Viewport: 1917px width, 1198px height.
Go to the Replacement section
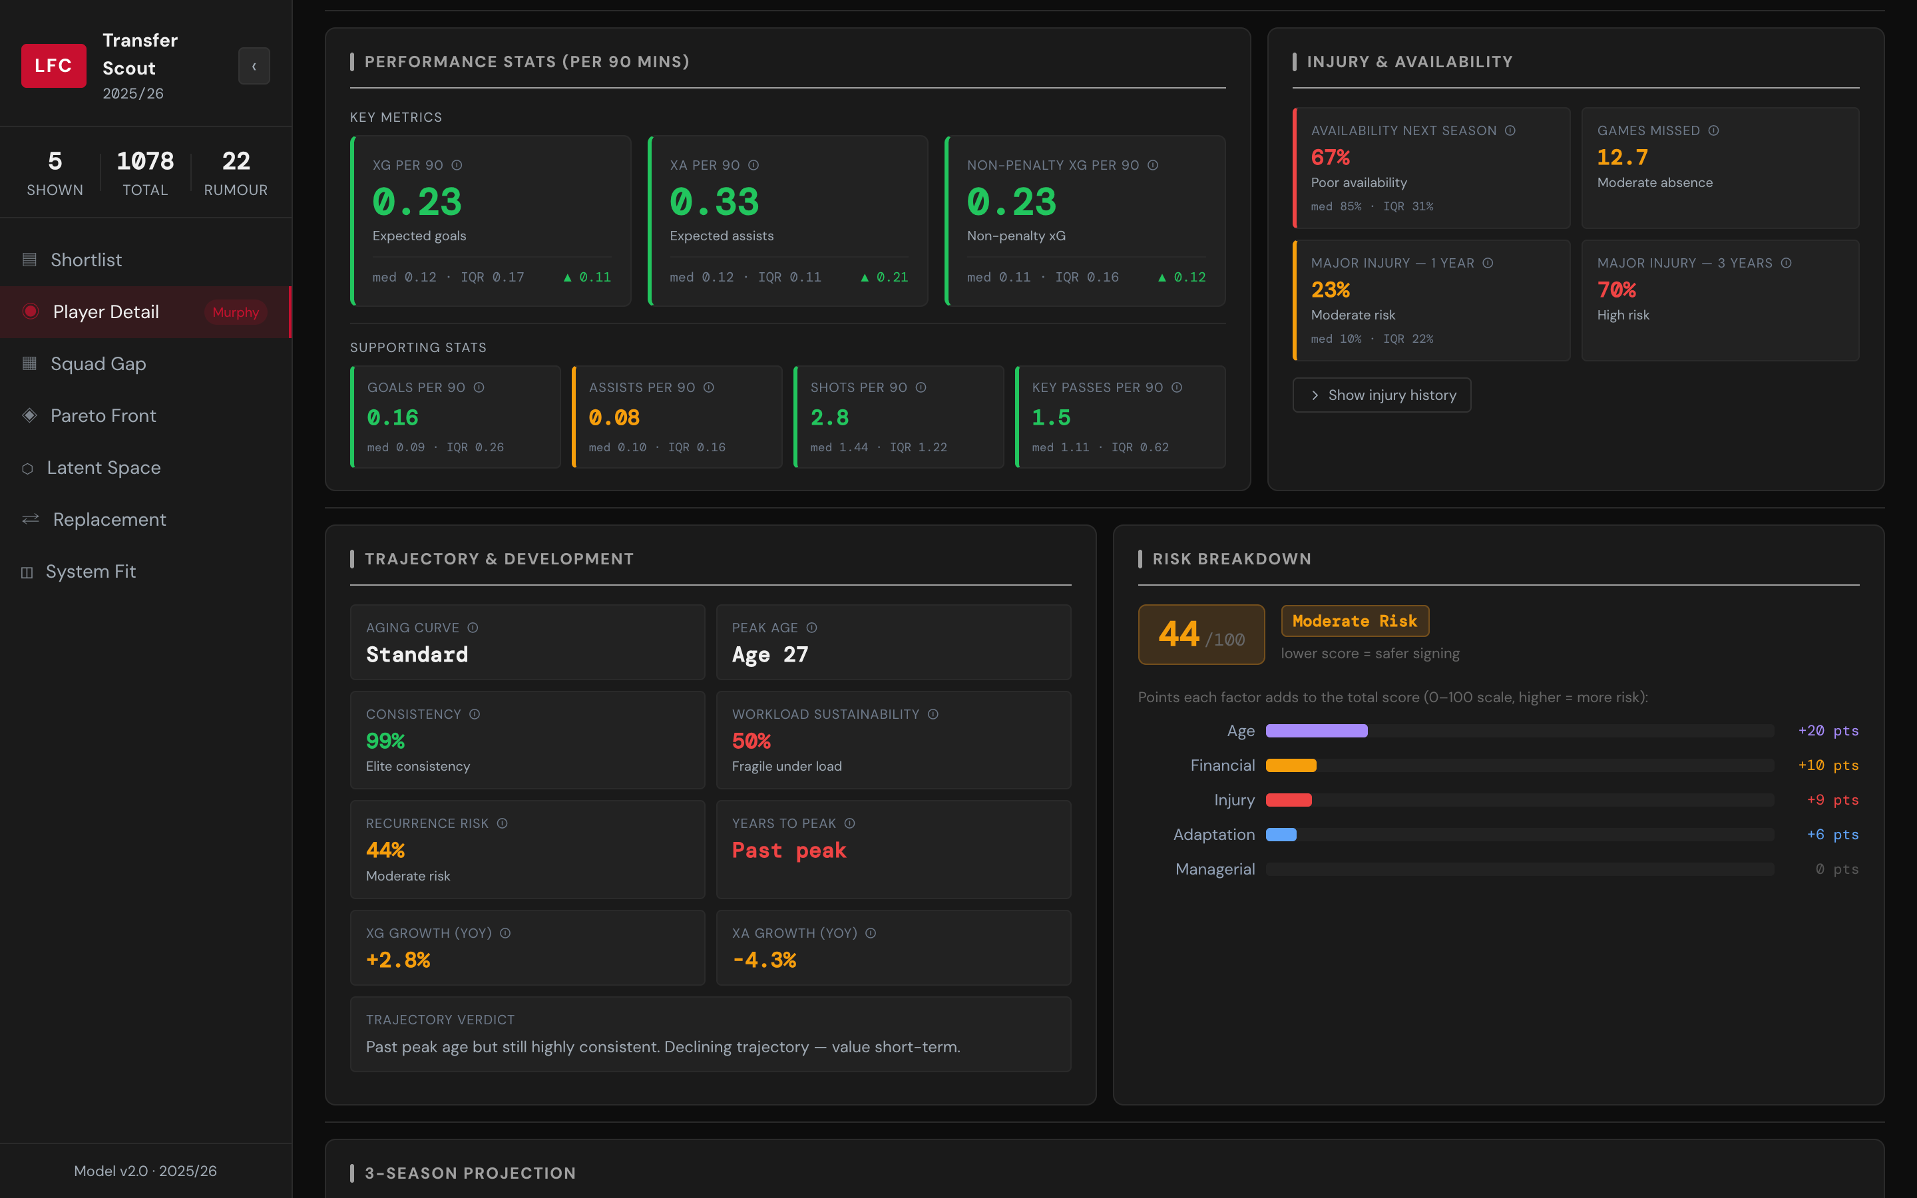pos(108,520)
